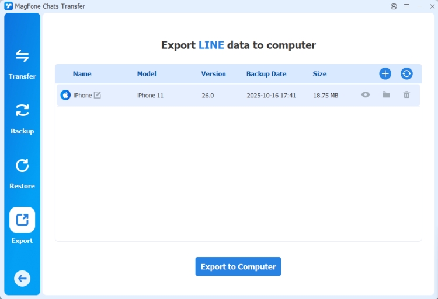View the iPhone backup with eye icon
Screen dimensions: 438x299
[366, 94]
